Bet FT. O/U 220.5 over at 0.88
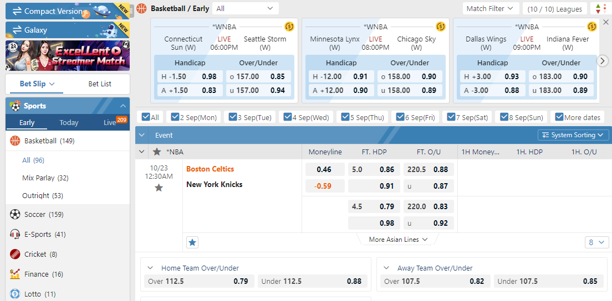Screen dimensions: 612x301 (x=429, y=169)
